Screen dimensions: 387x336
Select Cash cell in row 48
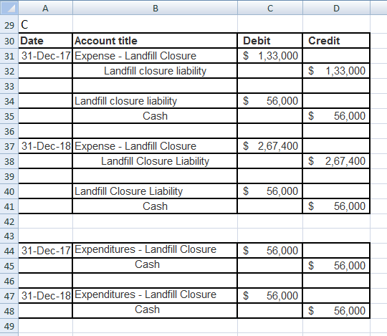[x=155, y=311]
